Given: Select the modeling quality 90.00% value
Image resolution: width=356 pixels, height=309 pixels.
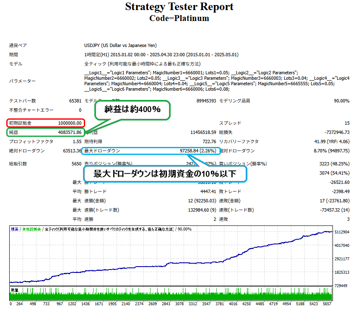Looking at the screenshot, I should [x=342, y=101].
